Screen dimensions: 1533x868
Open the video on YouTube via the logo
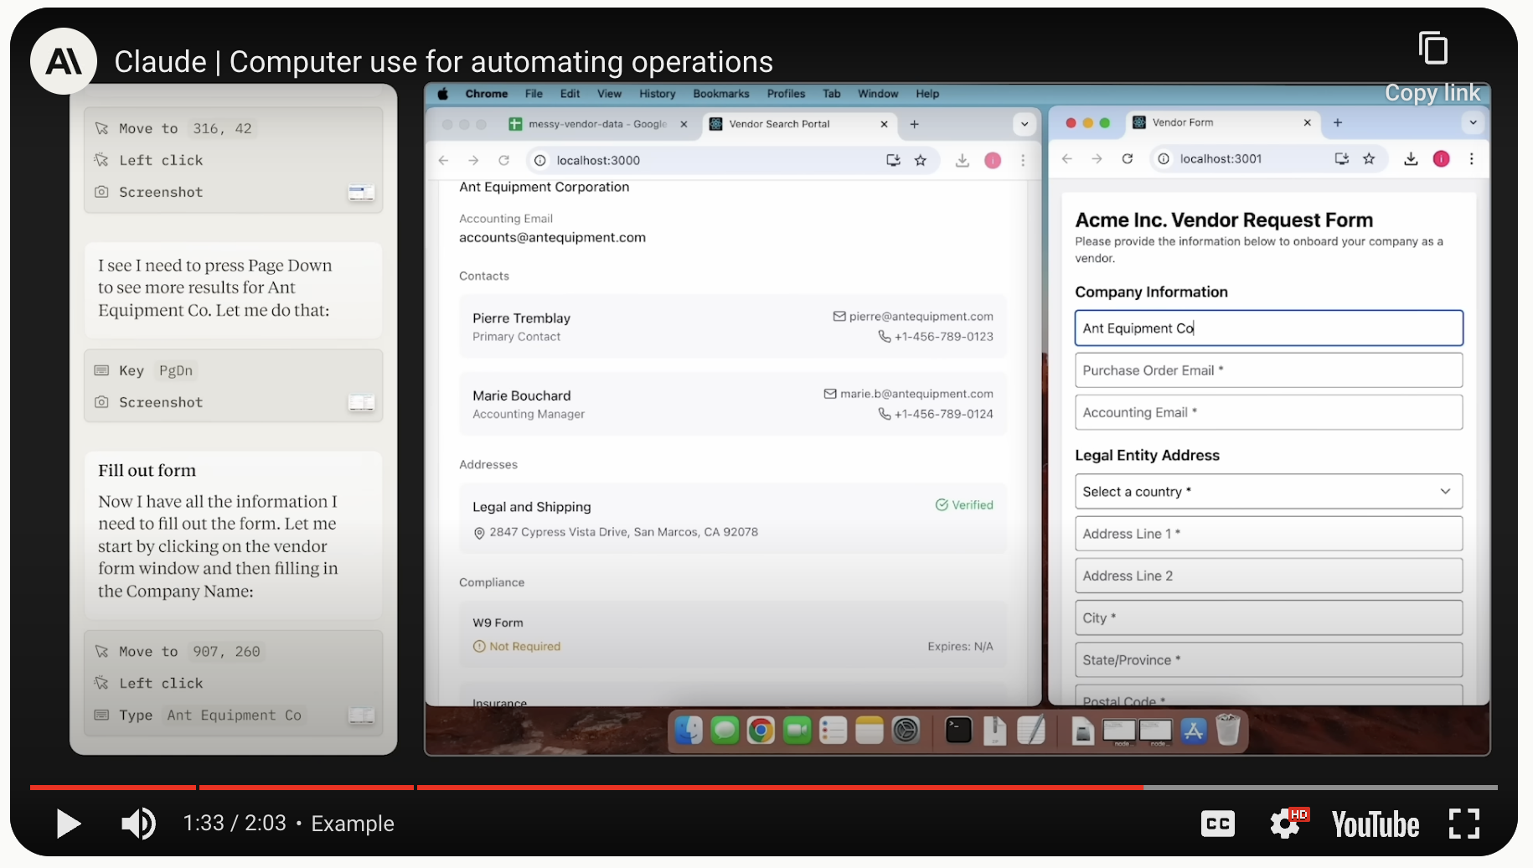tap(1376, 824)
